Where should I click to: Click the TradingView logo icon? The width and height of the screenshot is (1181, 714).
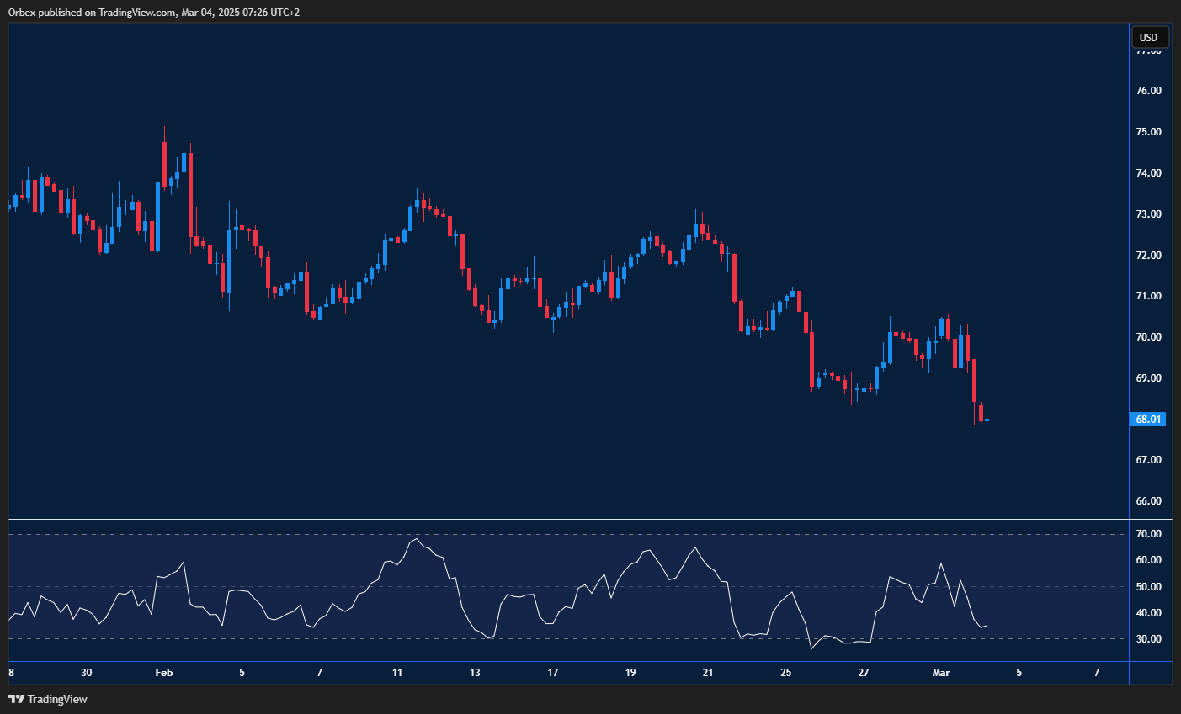coord(16,699)
